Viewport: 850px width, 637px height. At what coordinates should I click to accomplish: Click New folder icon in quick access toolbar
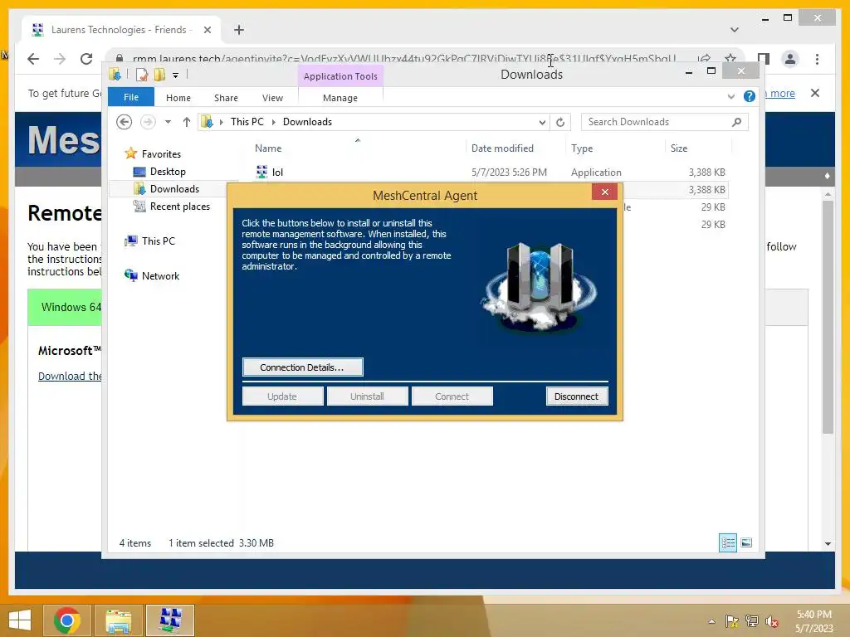coord(159,75)
